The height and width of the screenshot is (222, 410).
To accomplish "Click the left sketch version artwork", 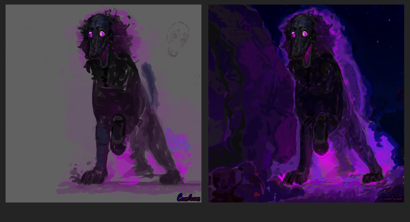I will 103,103.
